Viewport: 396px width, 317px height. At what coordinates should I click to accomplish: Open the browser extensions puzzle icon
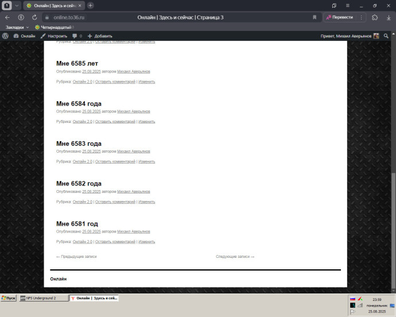pyautogui.click(x=375, y=17)
